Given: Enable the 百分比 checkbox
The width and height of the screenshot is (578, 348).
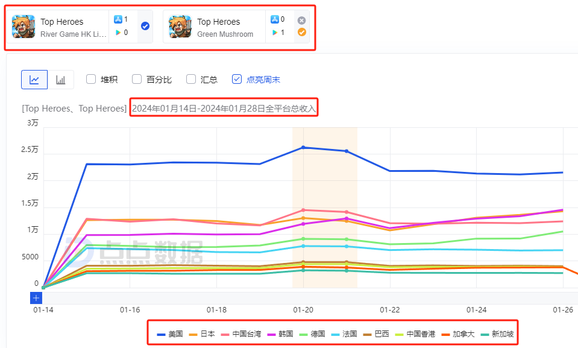Looking at the screenshot, I should (x=137, y=78).
